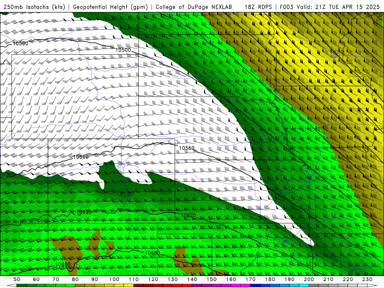
Task: Click the 230 value on the color scale
Action: point(368,279)
